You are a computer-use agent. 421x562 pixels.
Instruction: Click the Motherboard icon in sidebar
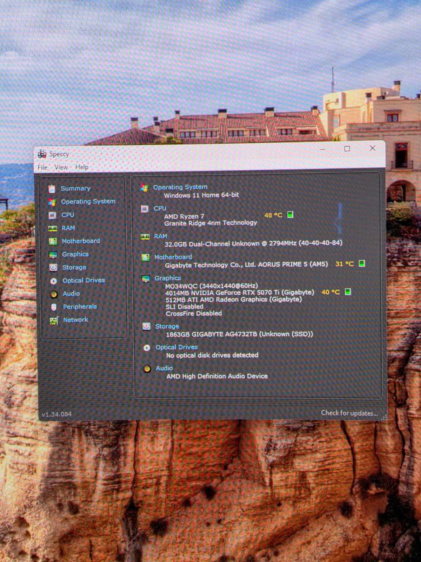(x=53, y=241)
